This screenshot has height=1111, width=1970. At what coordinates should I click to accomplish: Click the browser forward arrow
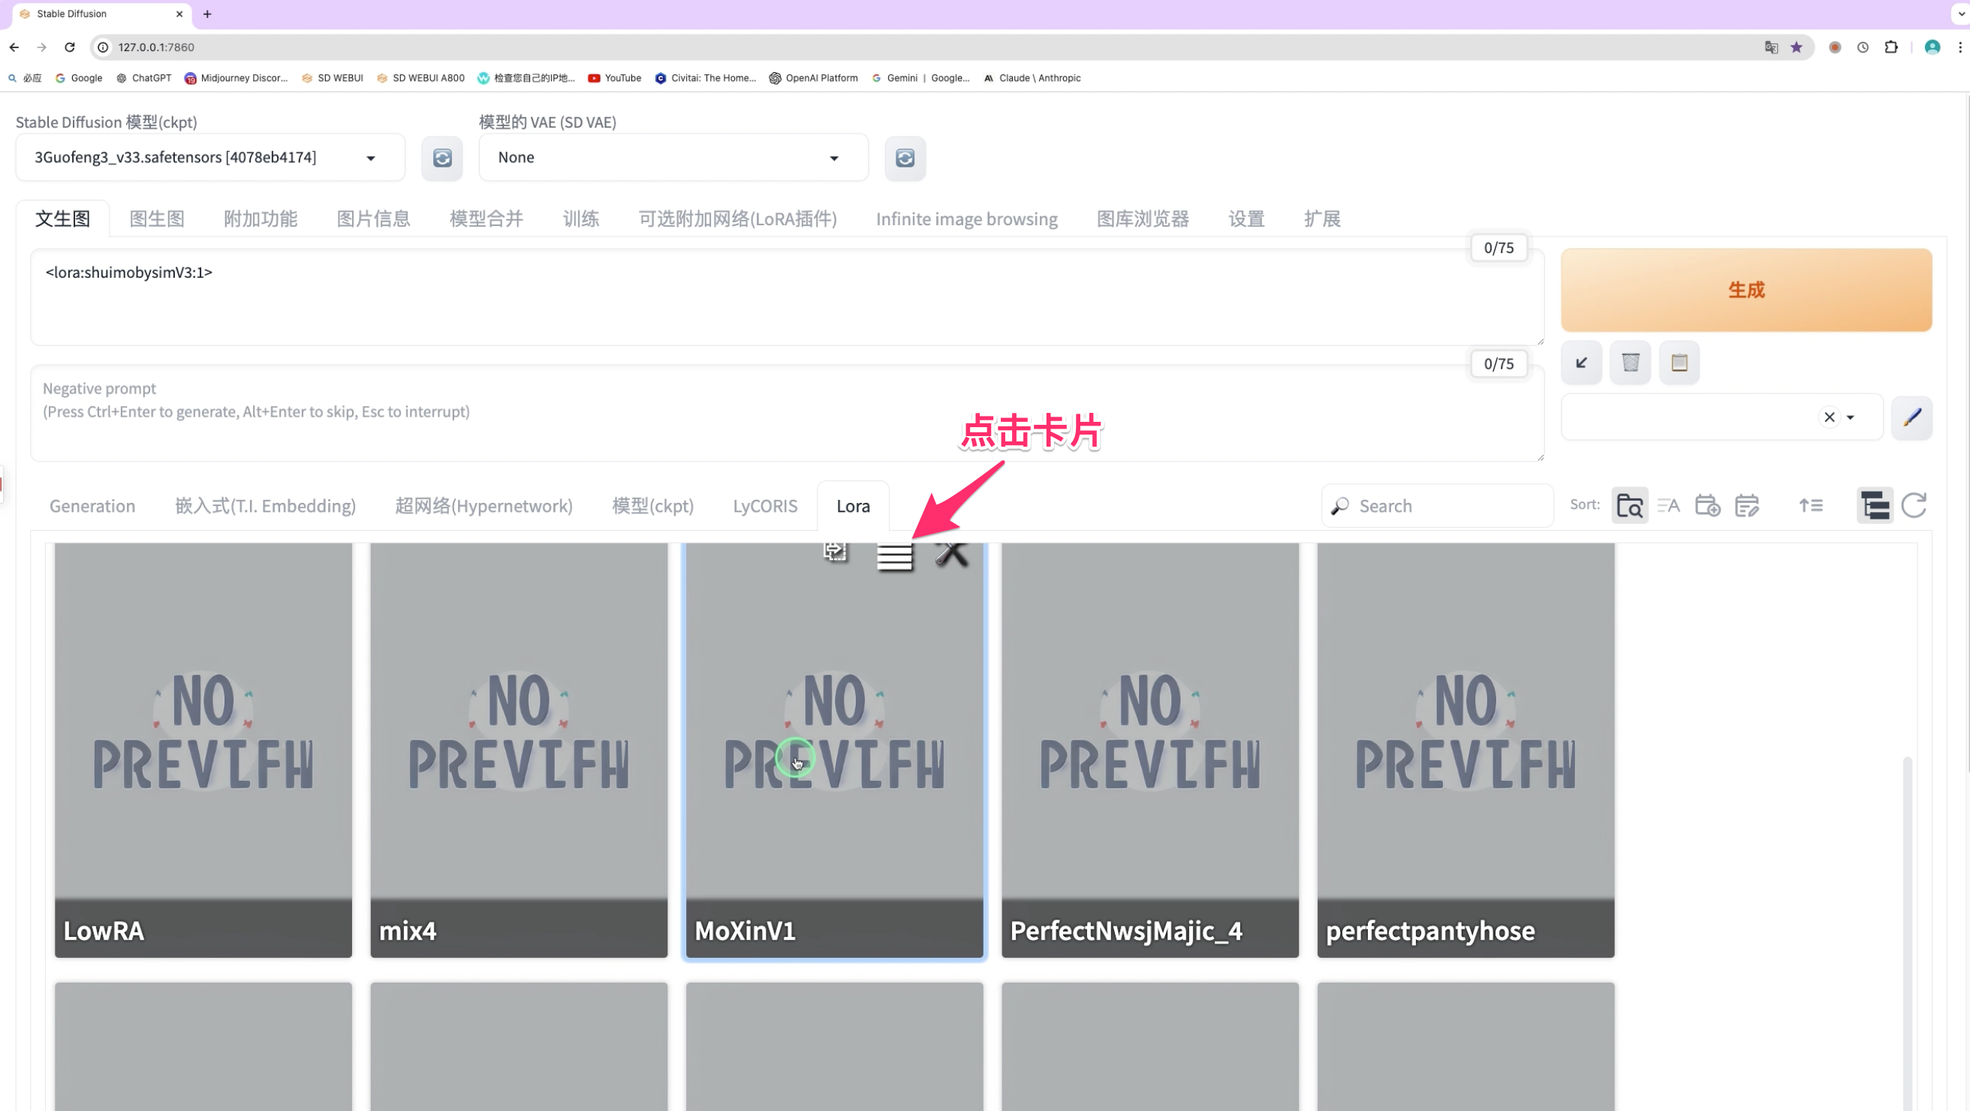[x=42, y=47]
